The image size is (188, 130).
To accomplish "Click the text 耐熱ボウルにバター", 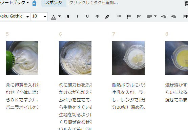I will coord(128,85).
